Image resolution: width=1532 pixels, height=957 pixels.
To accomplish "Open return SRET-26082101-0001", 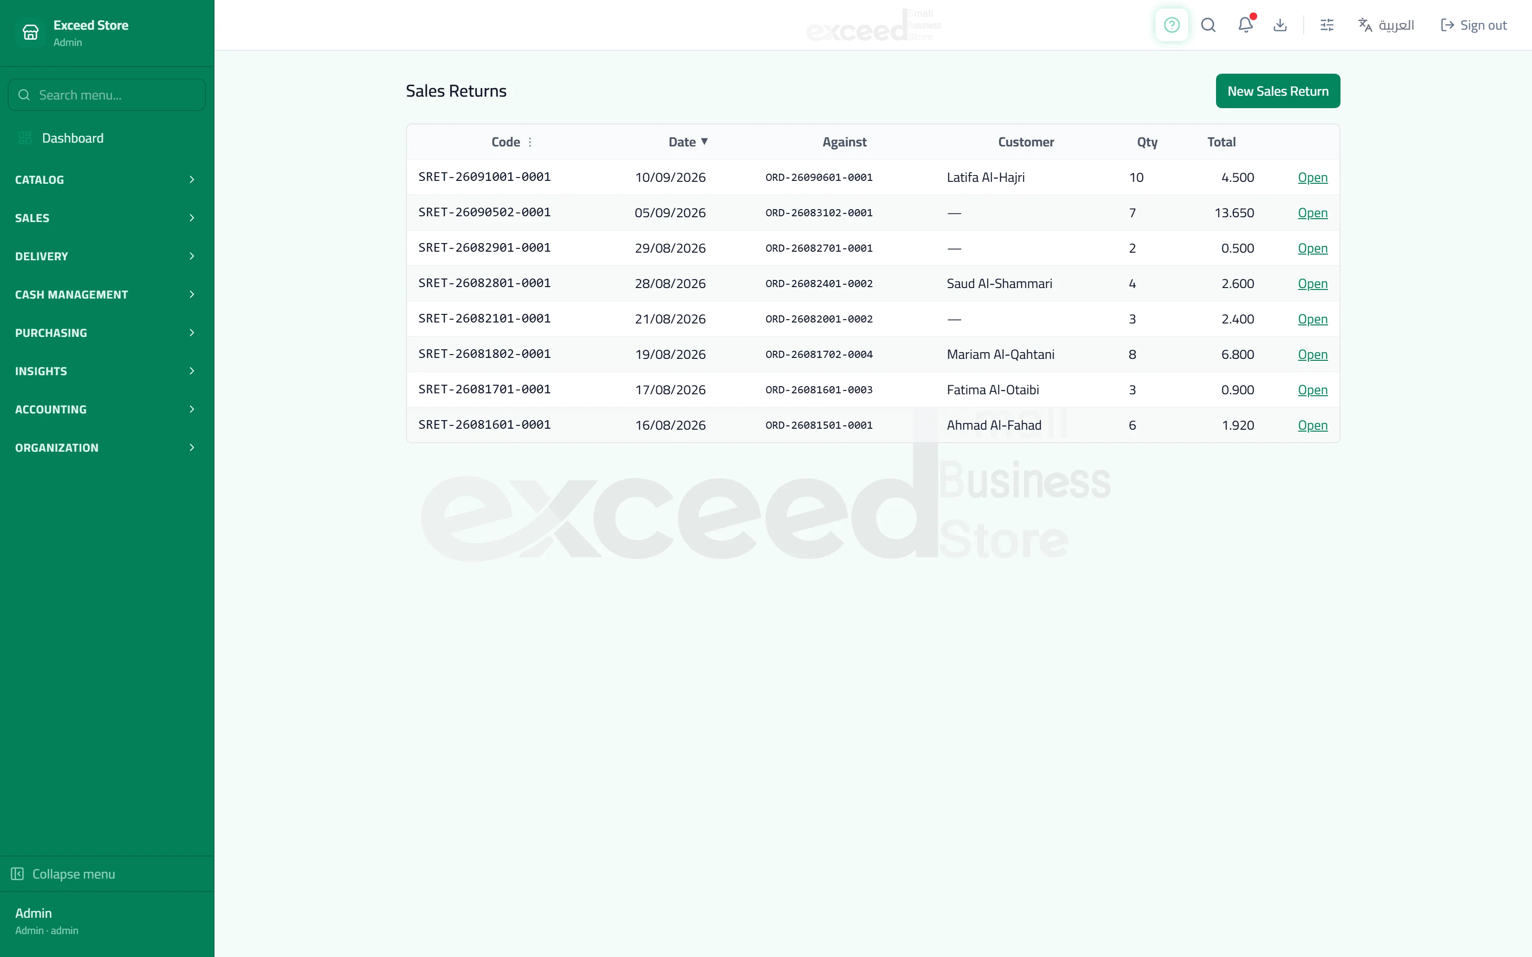I will 1312,320.
